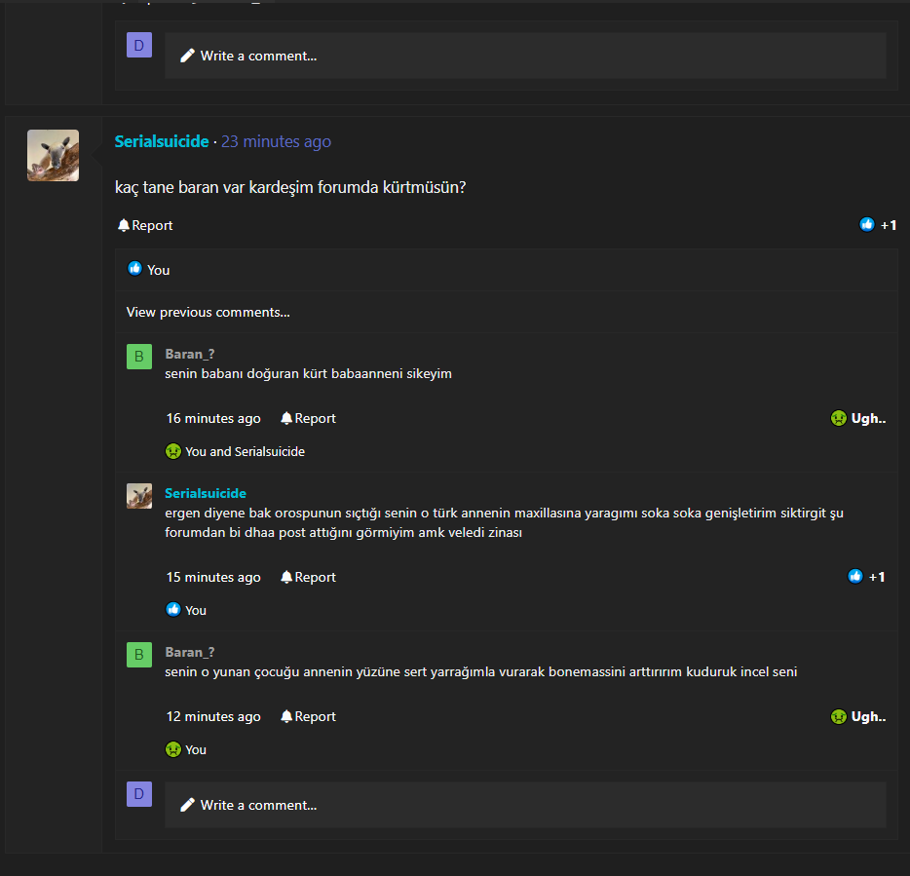Click the "23 minutes ago" post timestamp
The height and width of the screenshot is (876, 910).
pyautogui.click(x=276, y=142)
